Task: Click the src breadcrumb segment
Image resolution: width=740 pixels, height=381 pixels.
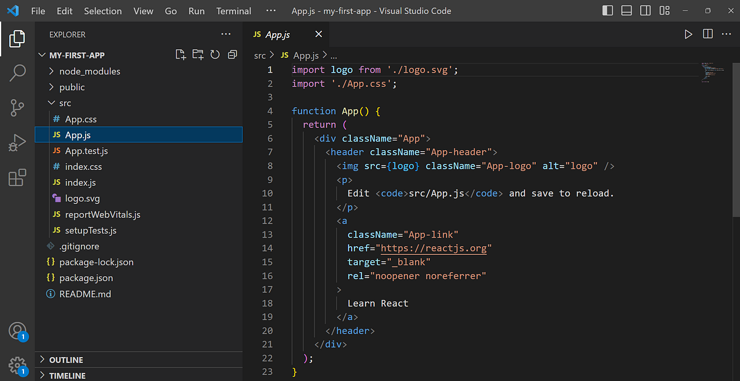Action: click(x=260, y=55)
